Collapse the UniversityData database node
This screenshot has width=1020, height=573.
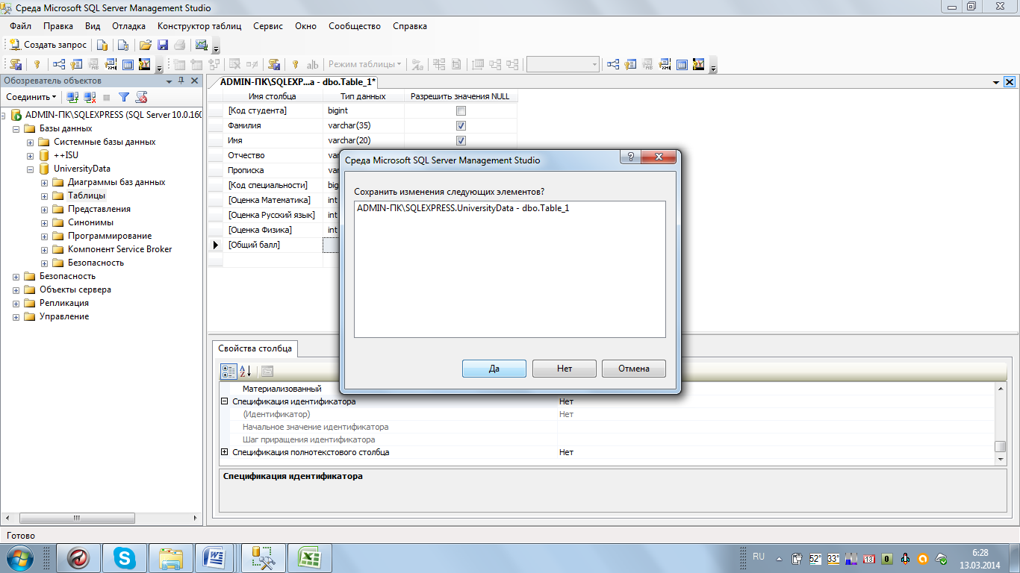click(x=30, y=169)
